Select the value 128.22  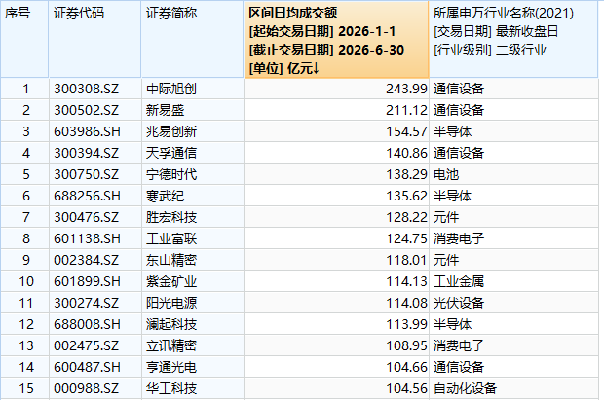[x=406, y=217]
